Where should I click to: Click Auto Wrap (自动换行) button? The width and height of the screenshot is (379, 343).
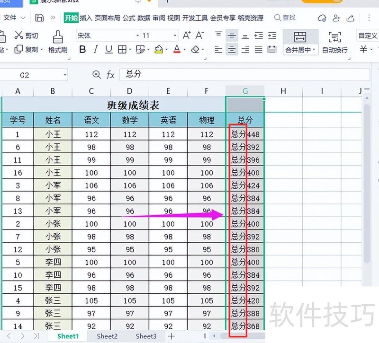[335, 42]
